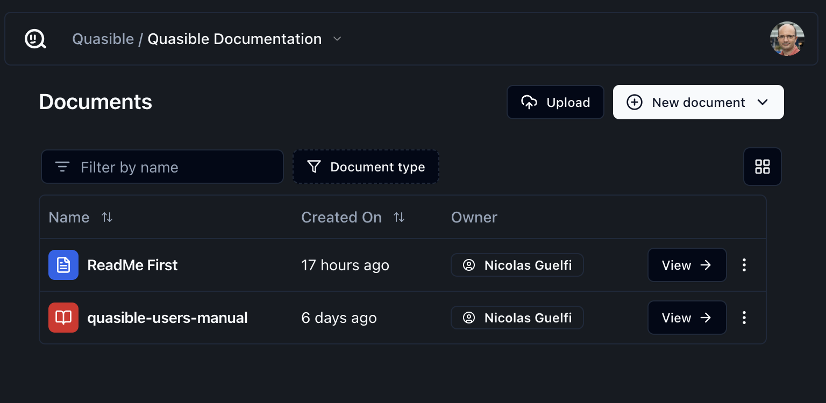View the quasible-users-manual document
The image size is (826, 403).
[x=687, y=318]
